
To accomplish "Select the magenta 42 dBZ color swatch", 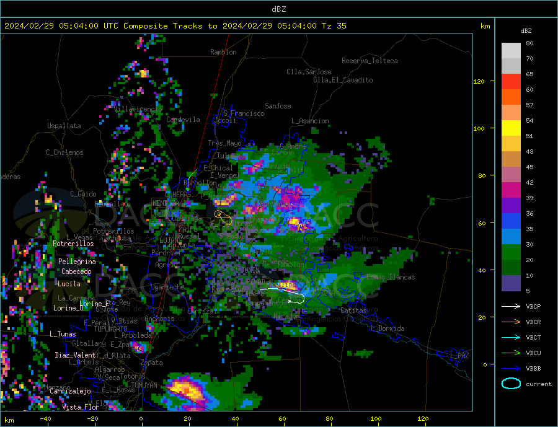I will click(x=511, y=190).
